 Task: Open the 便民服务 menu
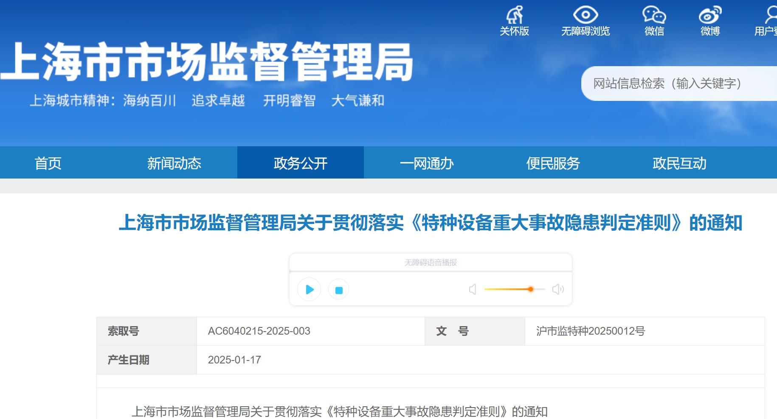[553, 163]
